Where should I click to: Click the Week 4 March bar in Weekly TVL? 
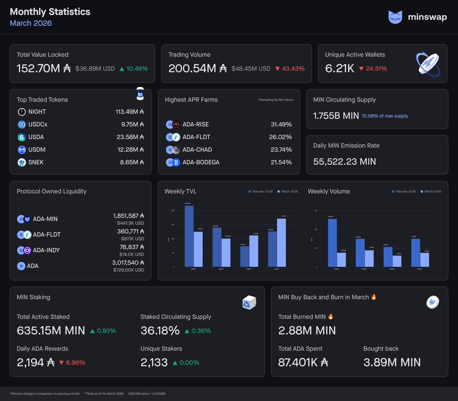pos(281,243)
